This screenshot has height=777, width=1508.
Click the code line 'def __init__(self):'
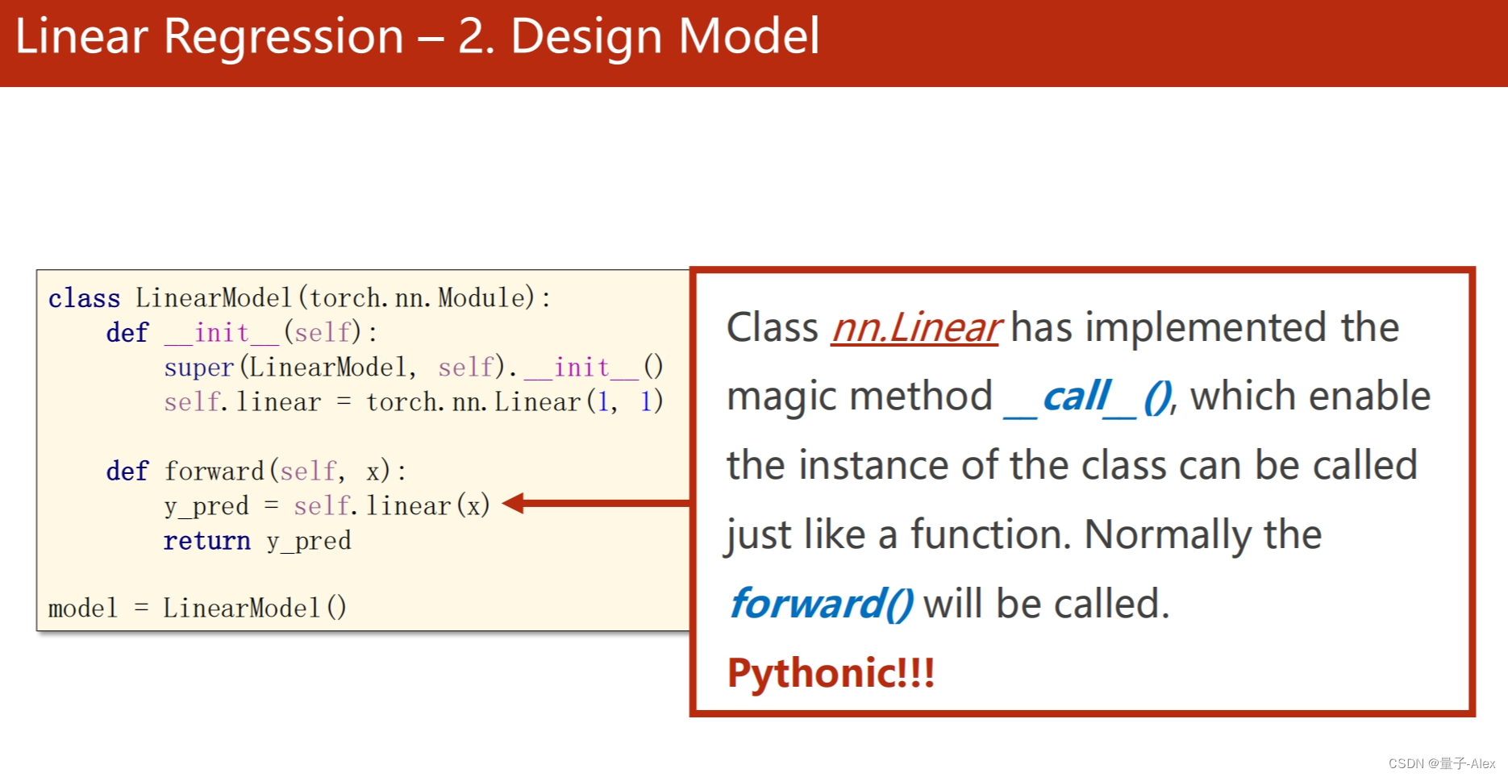(241, 333)
